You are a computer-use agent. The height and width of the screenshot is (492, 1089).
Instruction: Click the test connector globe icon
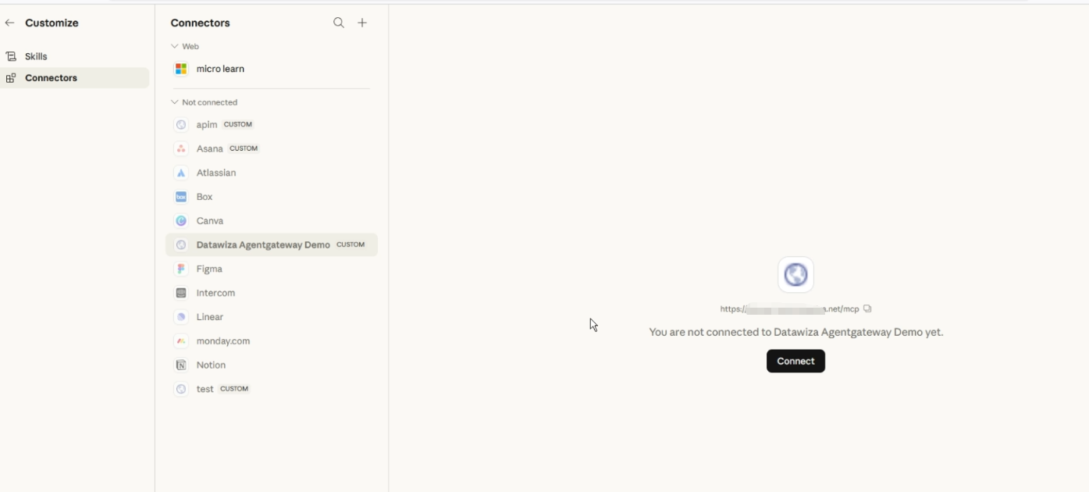pos(181,389)
